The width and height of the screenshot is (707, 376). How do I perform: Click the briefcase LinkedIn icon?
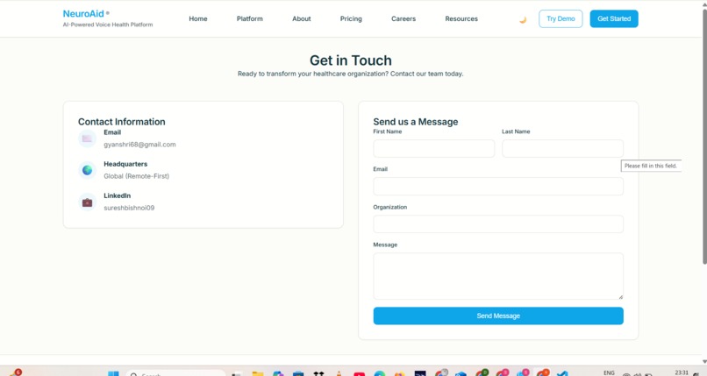(87, 202)
